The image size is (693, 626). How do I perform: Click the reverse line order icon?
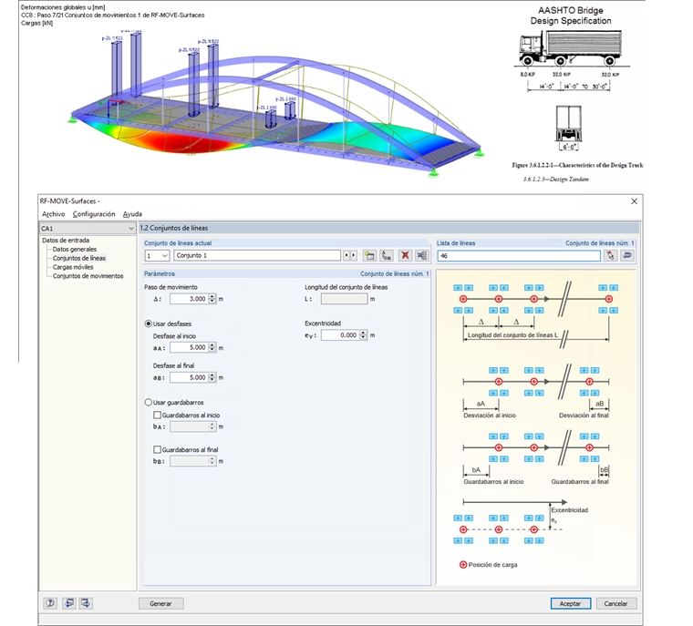pos(627,255)
